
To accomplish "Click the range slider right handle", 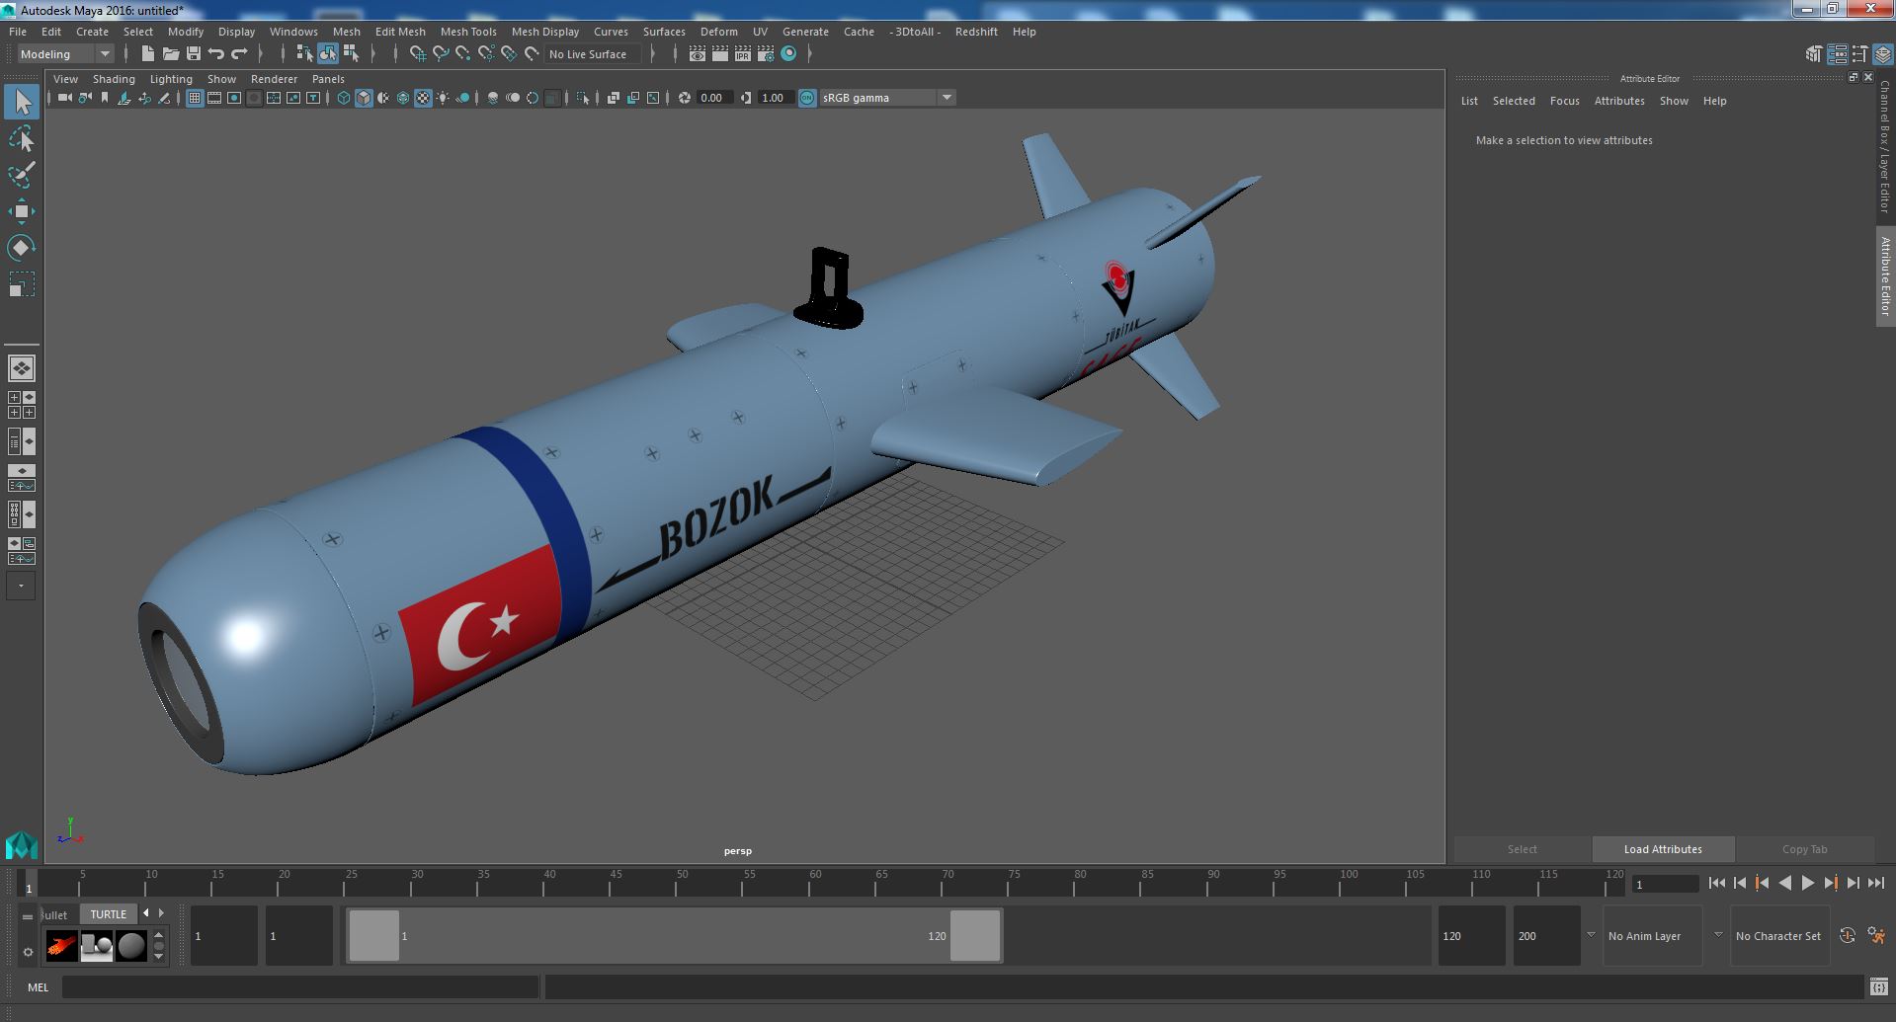I will pos(975,935).
